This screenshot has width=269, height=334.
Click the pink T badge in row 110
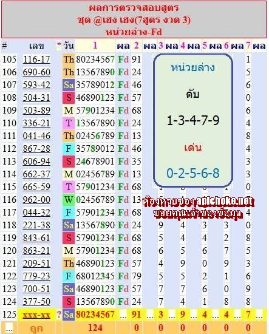tap(69, 123)
